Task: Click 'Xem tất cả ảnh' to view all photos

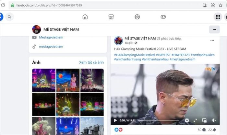Action: pos(91,62)
